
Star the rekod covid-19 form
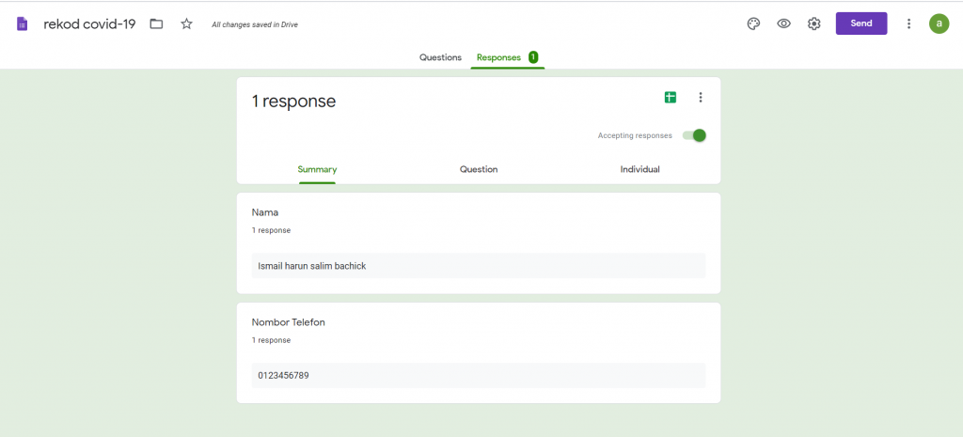coord(186,23)
